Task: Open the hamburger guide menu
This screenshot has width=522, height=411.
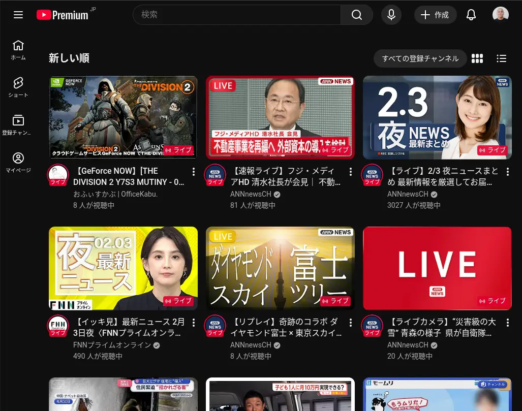Action: [x=18, y=15]
